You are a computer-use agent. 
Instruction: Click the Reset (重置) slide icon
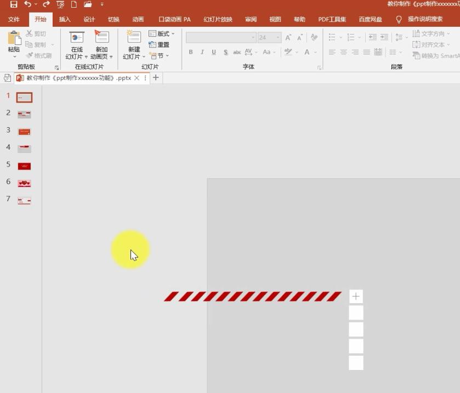click(x=160, y=45)
